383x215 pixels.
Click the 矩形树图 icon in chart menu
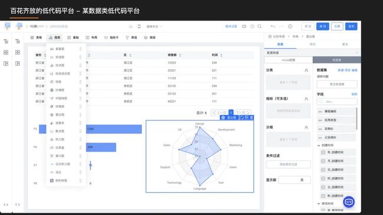pyautogui.click(x=52, y=181)
